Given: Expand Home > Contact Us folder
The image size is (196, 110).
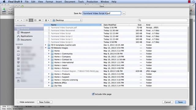Looking at the screenshot, I should 49,60.
